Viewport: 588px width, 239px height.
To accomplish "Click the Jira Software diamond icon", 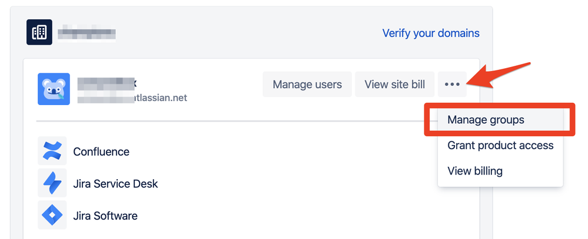I will pyautogui.click(x=52, y=216).
